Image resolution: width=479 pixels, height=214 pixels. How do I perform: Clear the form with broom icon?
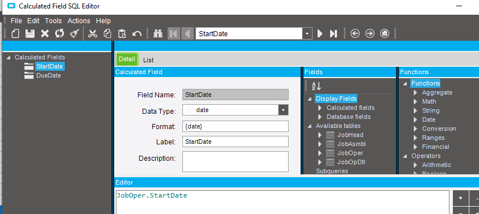[x=74, y=33]
